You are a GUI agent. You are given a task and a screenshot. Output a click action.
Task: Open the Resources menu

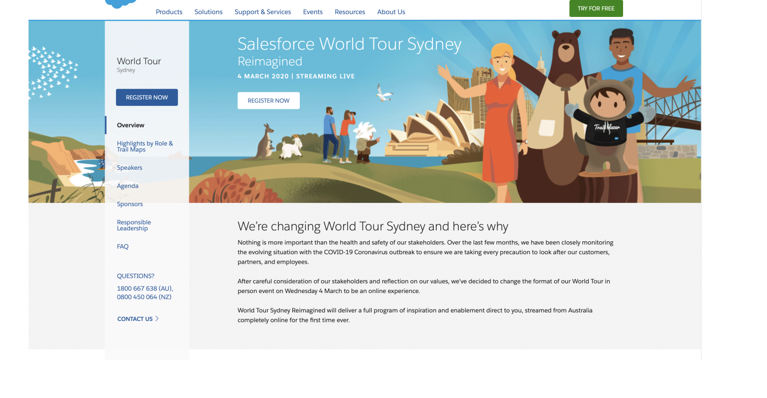click(x=350, y=12)
